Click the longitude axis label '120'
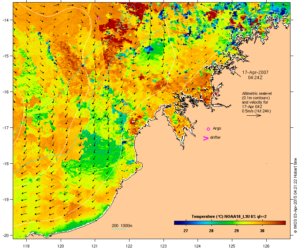The width and height of the screenshot is (300, 249). point(61,246)
